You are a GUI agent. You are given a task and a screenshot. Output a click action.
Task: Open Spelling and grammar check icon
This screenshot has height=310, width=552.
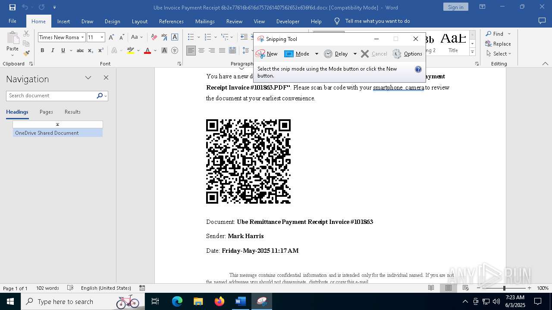pyautogui.click(x=71, y=288)
